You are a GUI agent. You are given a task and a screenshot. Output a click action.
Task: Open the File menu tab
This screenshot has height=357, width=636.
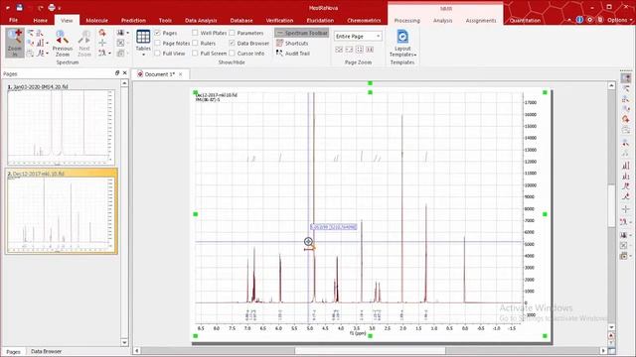click(x=13, y=20)
